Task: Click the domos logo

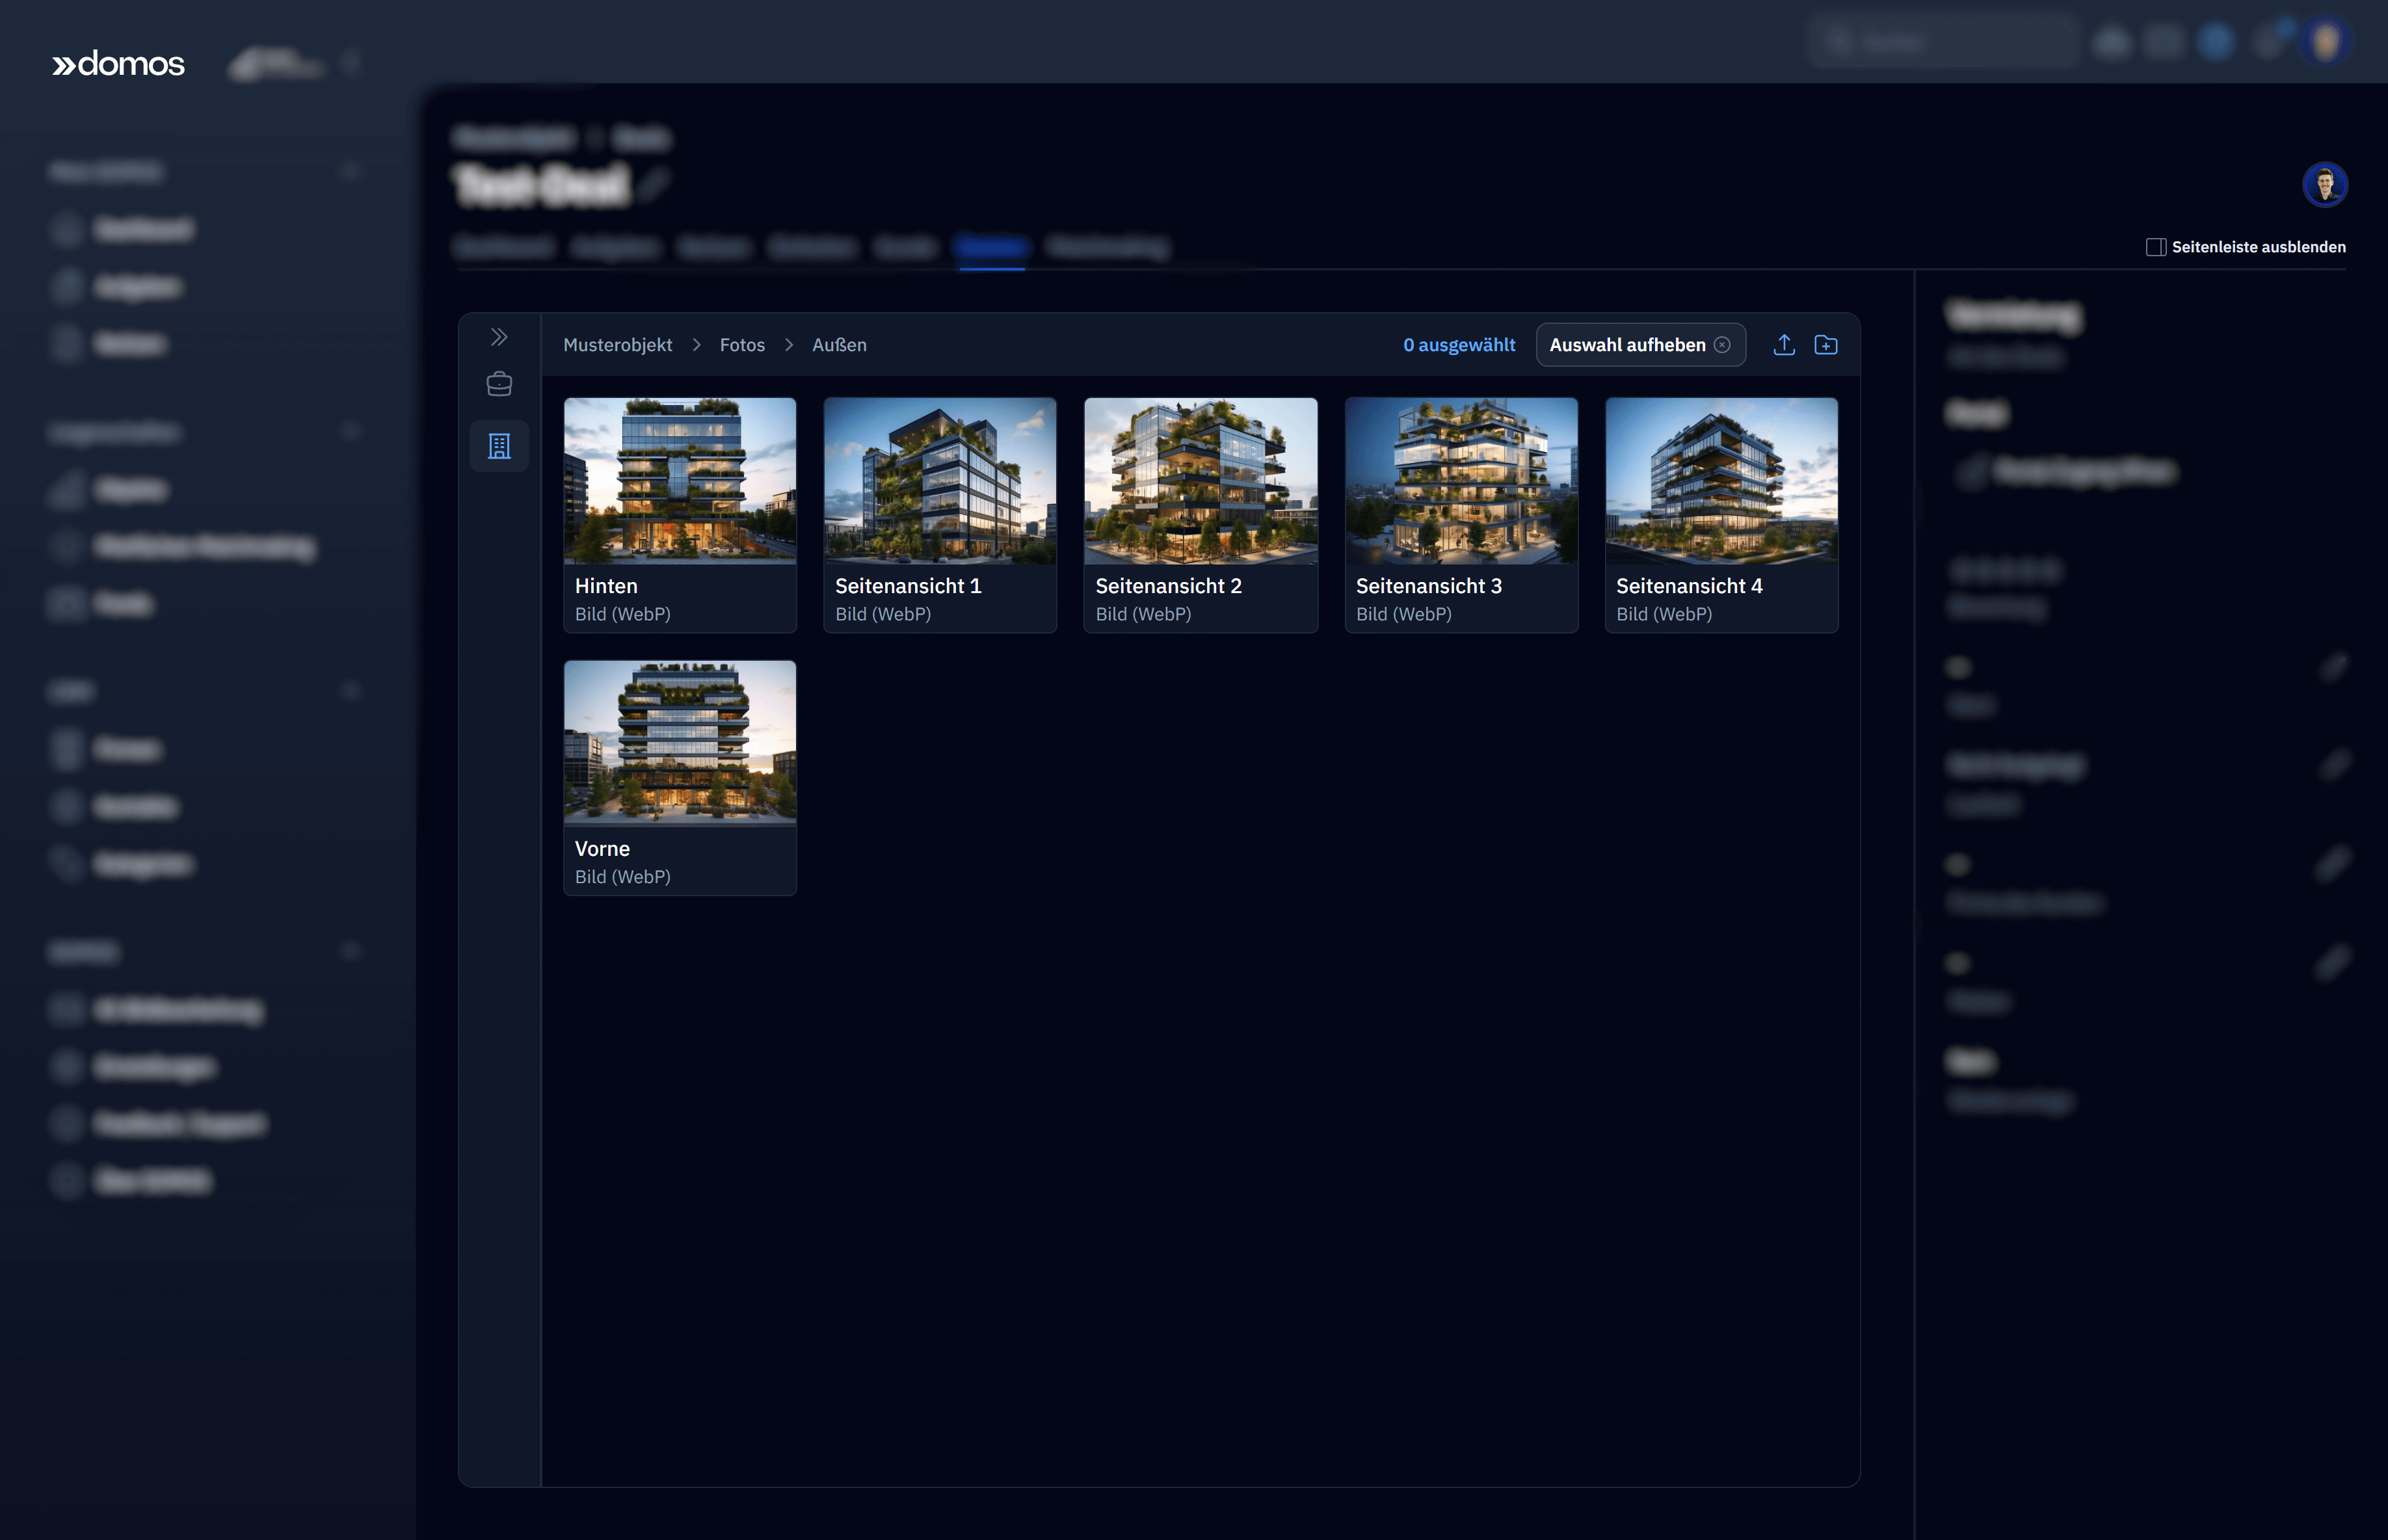Action: coord(119,64)
